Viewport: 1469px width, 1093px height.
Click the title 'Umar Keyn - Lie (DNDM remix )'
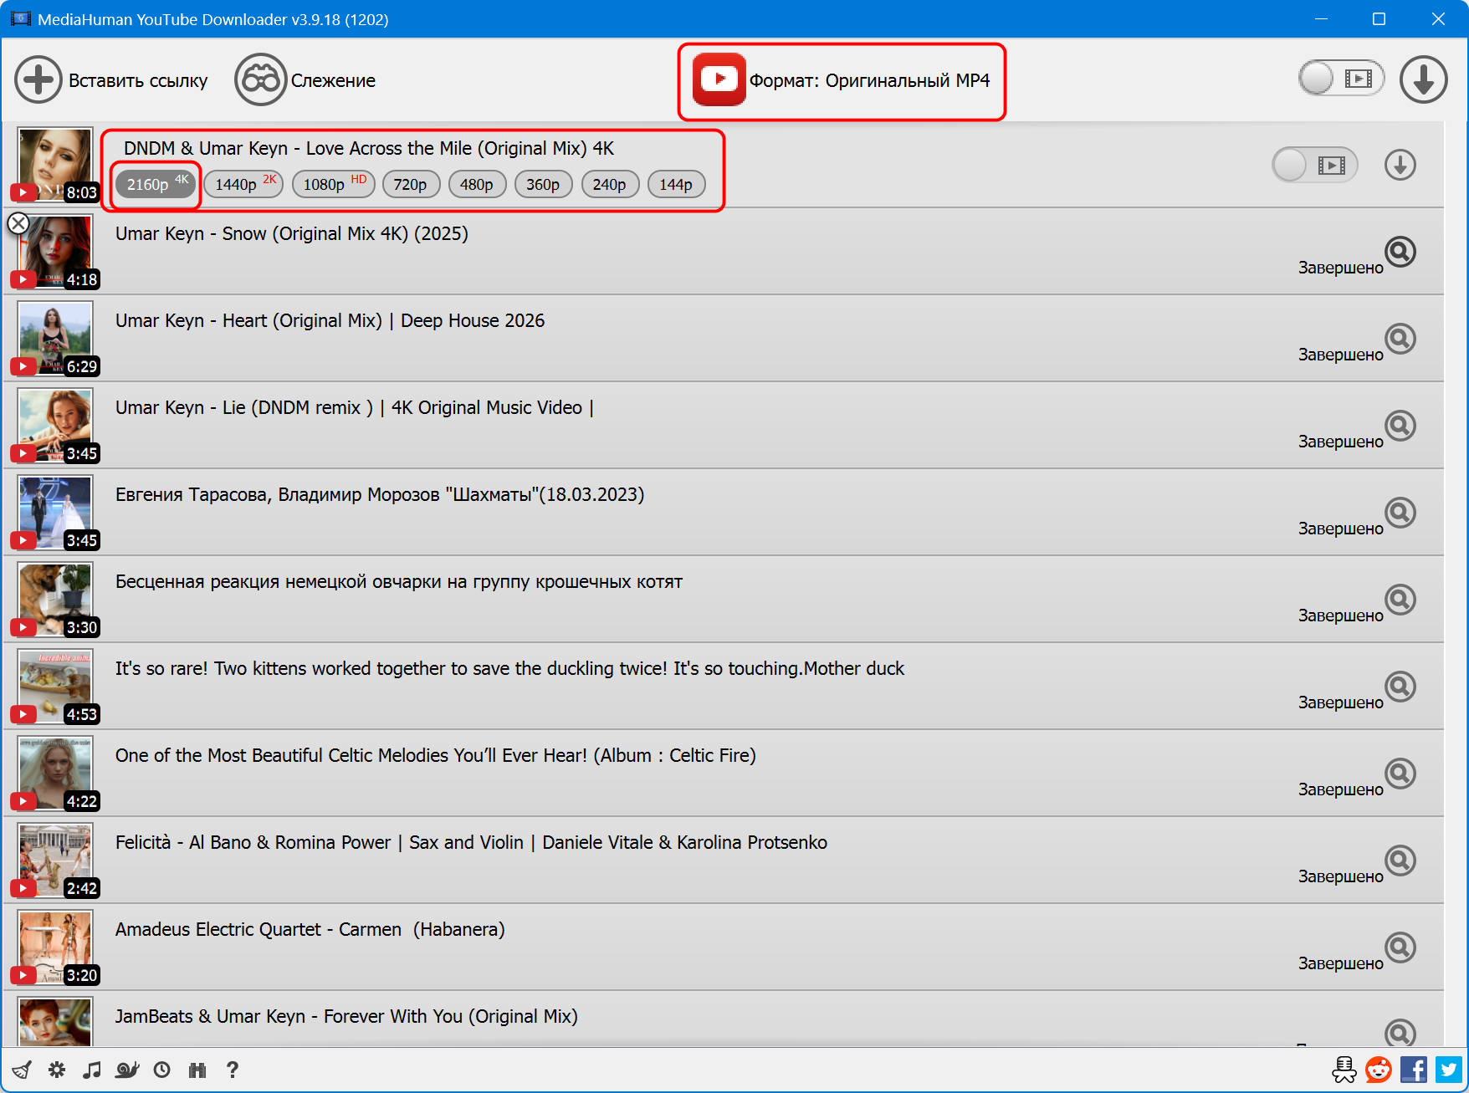click(x=244, y=408)
